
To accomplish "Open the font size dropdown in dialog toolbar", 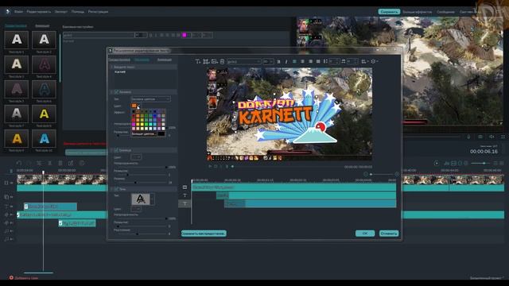I will [268, 61].
